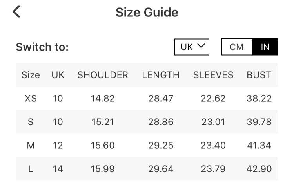The height and width of the screenshot is (193, 294).
Task: Click the BUST column header
Action: click(259, 75)
